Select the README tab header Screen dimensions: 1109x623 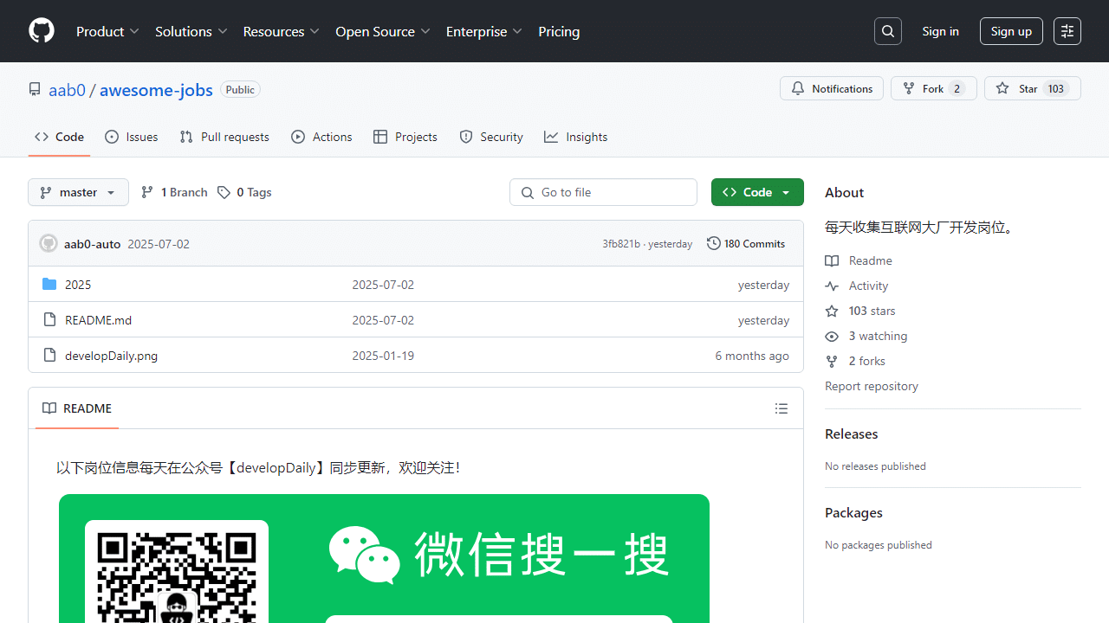pos(77,408)
